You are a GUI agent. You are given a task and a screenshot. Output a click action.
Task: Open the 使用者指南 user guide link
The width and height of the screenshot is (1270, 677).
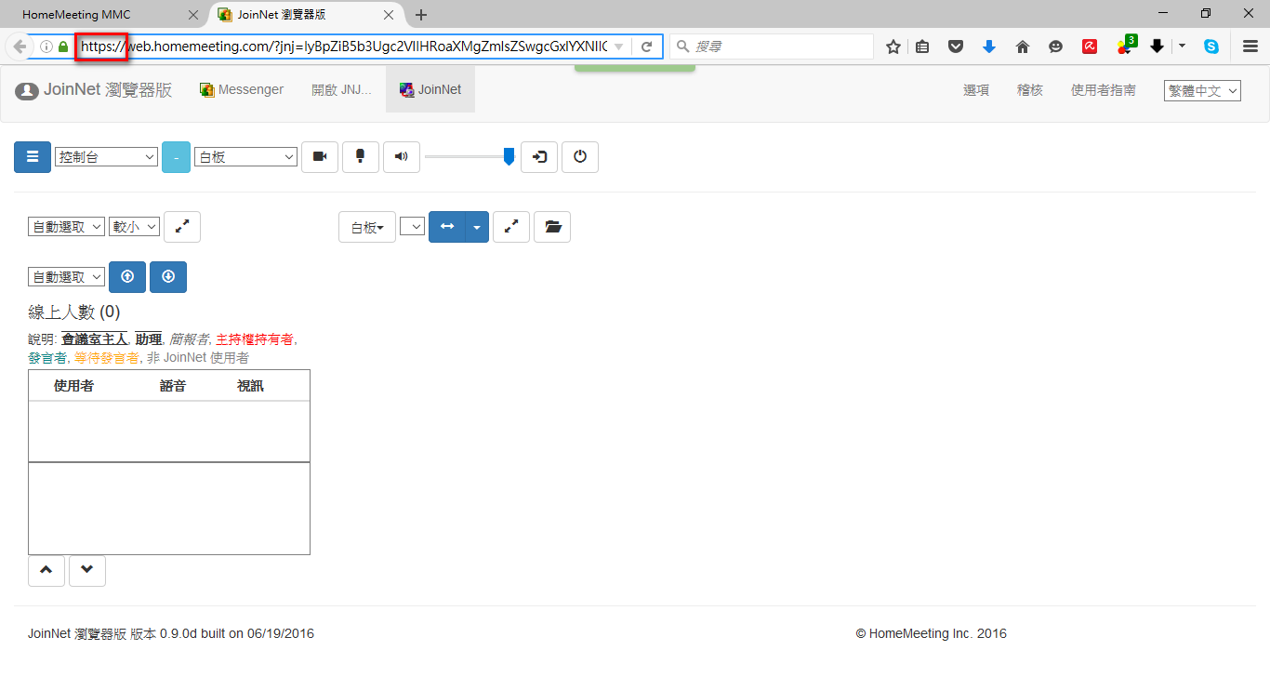[x=1104, y=90]
